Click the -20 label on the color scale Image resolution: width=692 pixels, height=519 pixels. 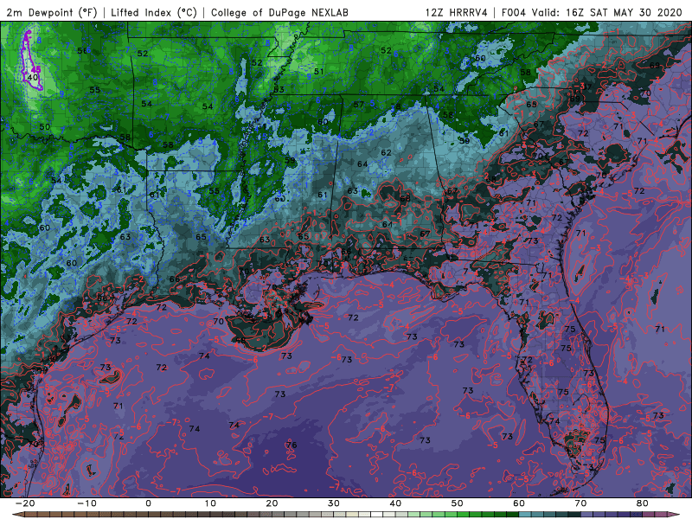(25, 503)
